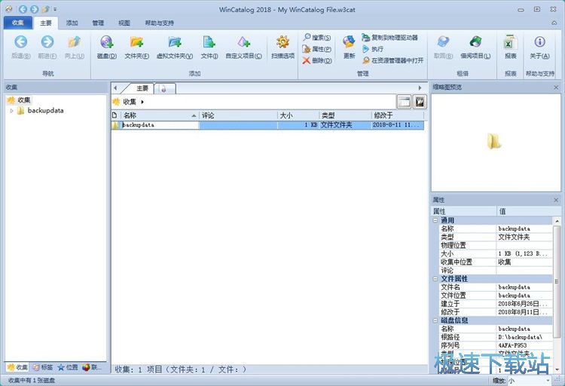
Task: Click the quick access forward arrow in title bar
Action: click(x=34, y=9)
